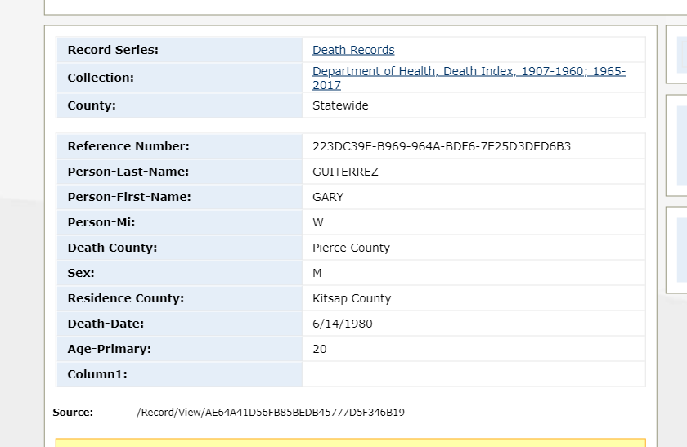Open the Death Records link
The width and height of the screenshot is (687, 447).
click(353, 50)
